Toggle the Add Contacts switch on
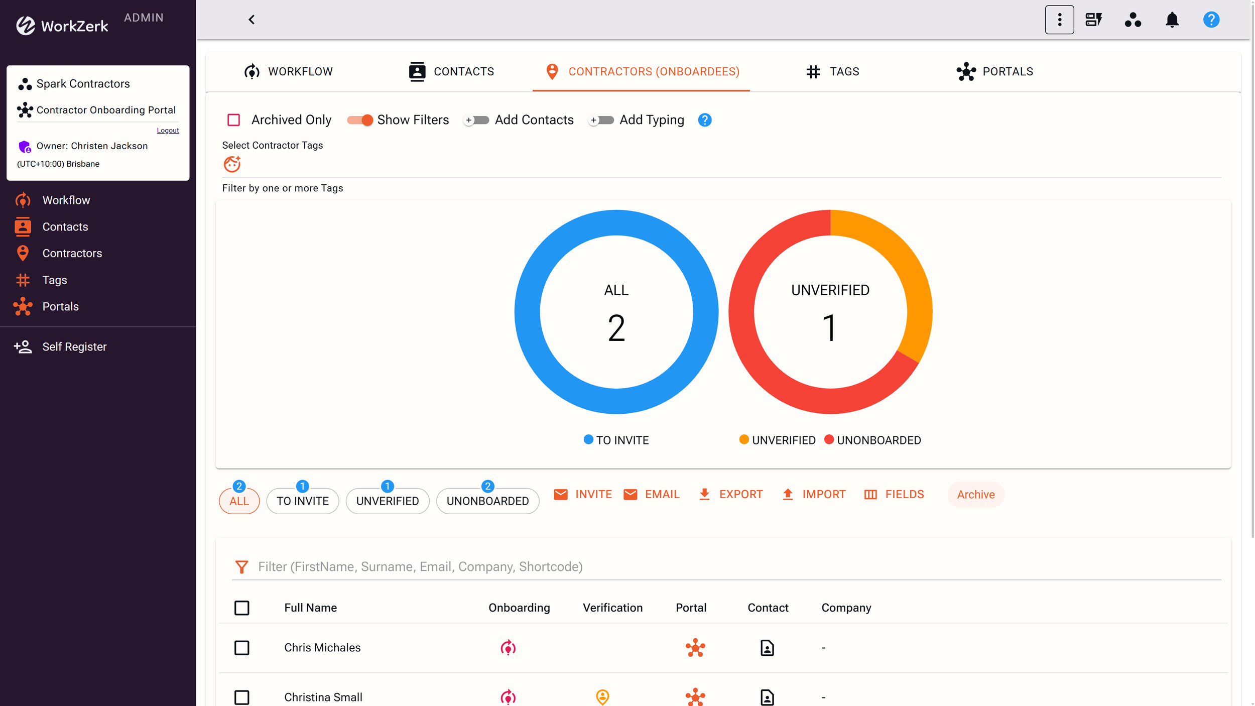Viewport: 1255px width, 706px height. 476,120
